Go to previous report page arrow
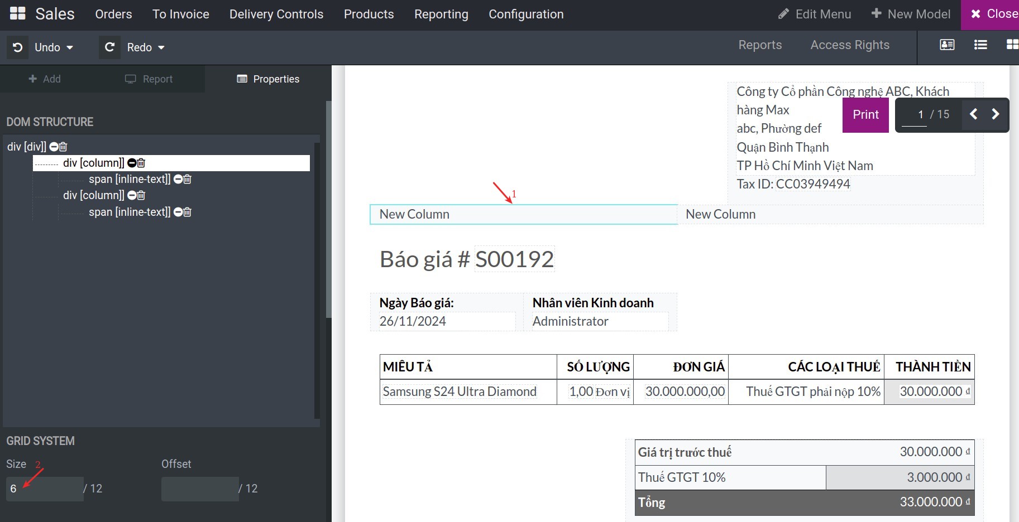 pyautogui.click(x=973, y=114)
